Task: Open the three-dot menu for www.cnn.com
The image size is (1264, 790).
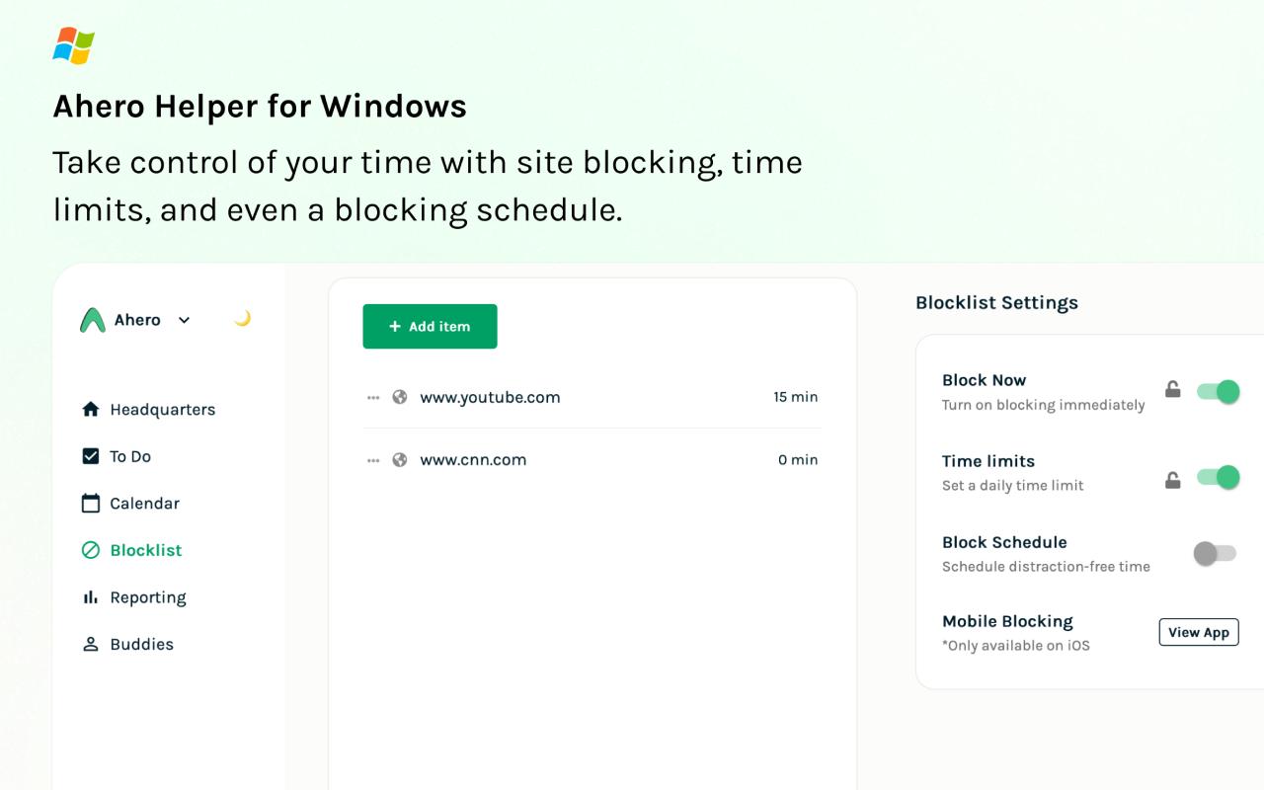Action: click(373, 460)
